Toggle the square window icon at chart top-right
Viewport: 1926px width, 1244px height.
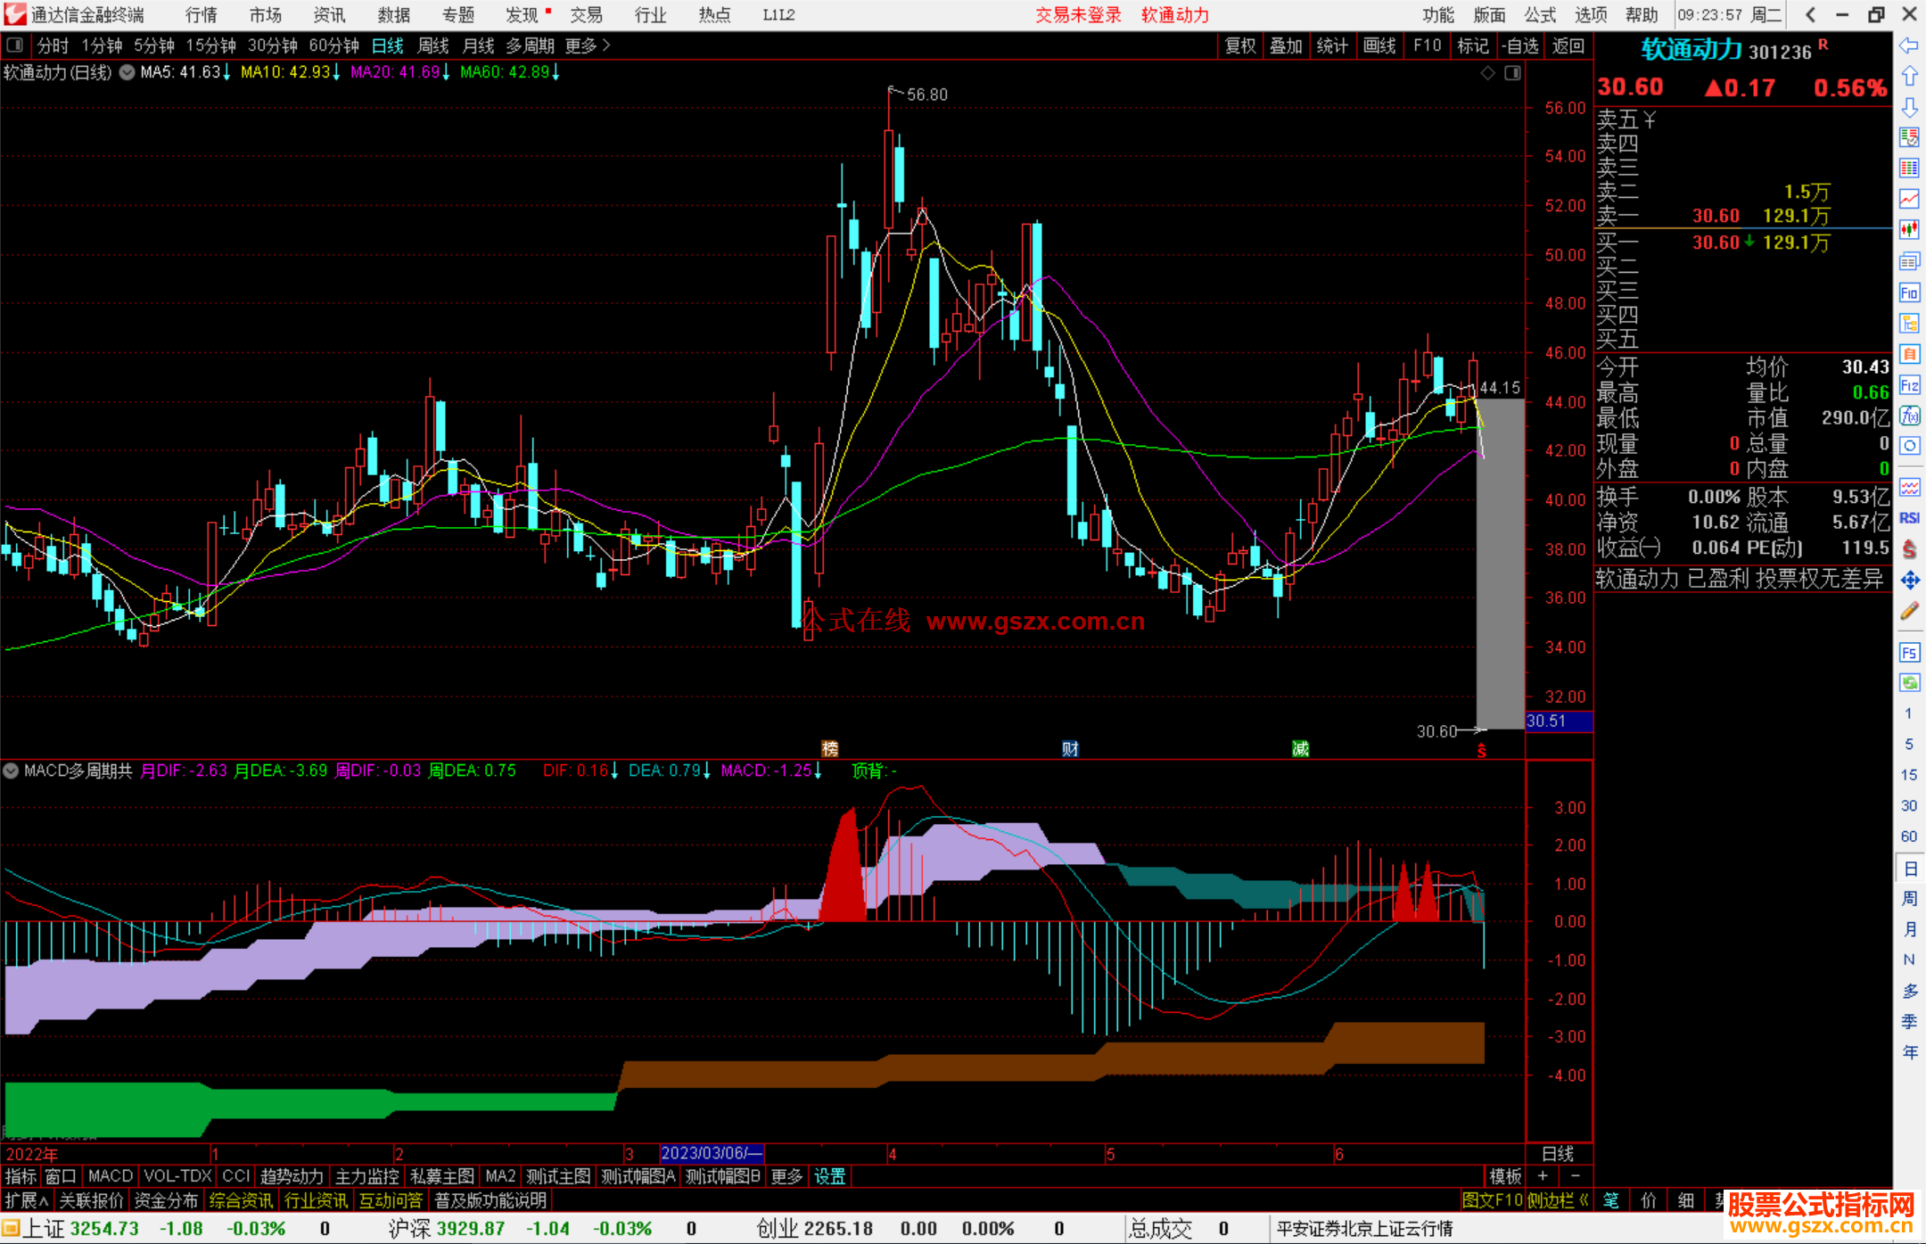point(1512,73)
